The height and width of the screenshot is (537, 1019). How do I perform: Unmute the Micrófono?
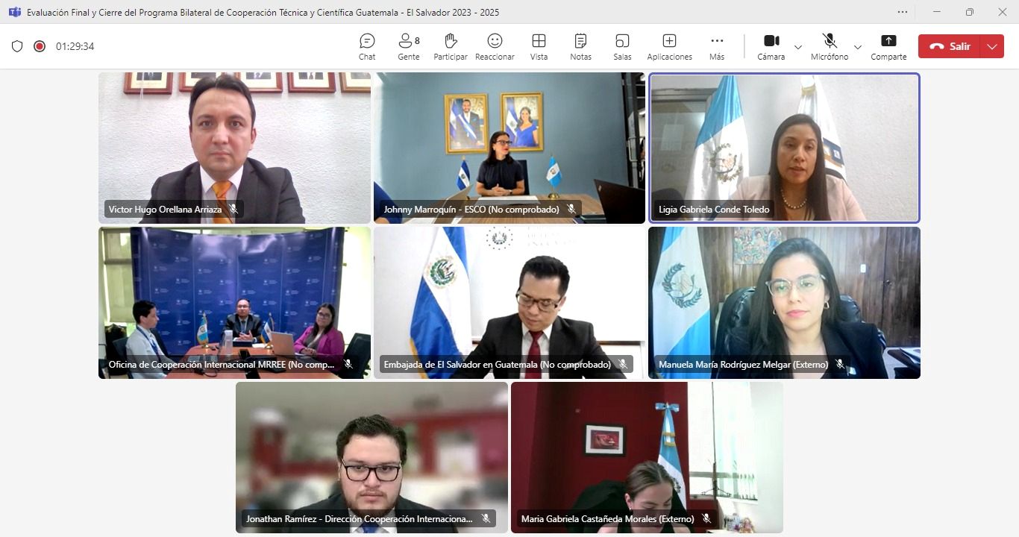tap(829, 46)
